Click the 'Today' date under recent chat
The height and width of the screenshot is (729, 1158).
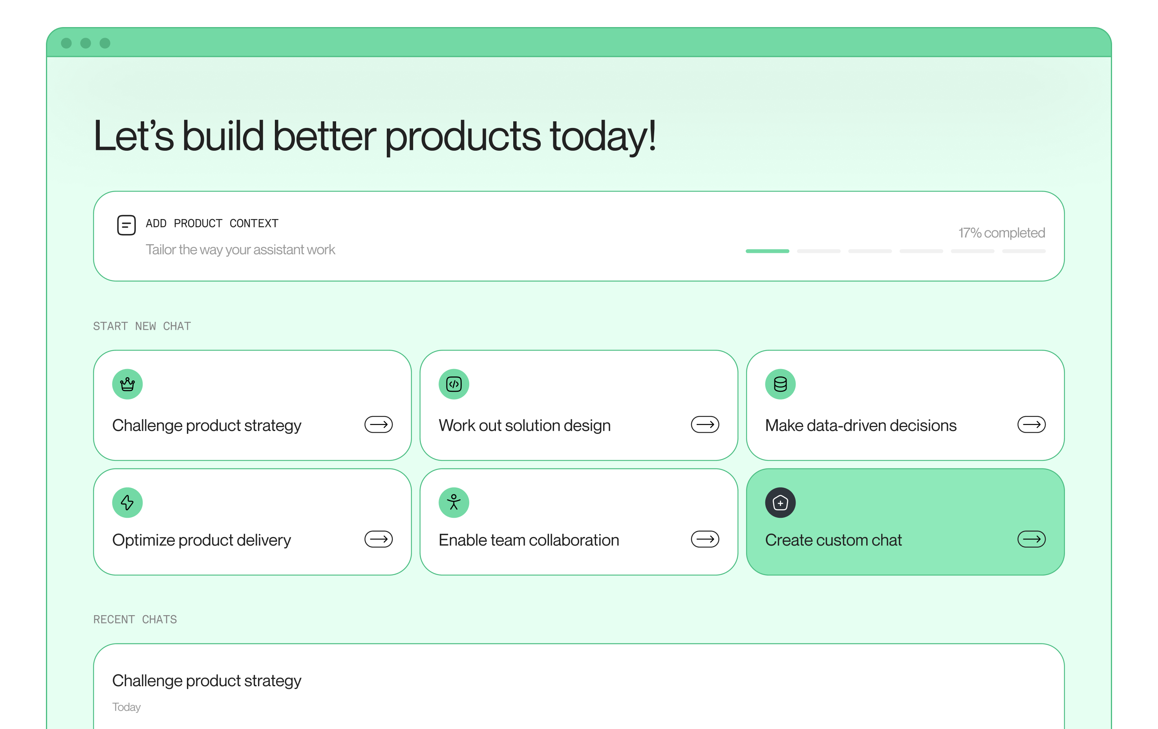(126, 707)
